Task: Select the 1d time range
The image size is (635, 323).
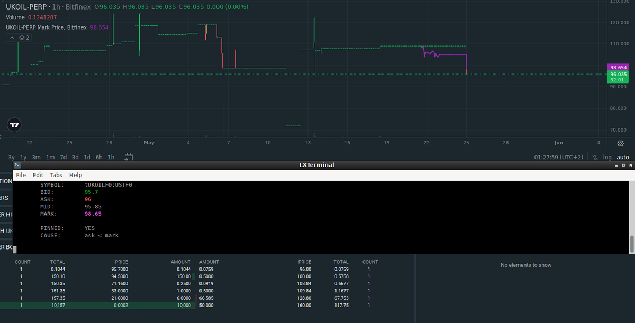Action: (87, 157)
